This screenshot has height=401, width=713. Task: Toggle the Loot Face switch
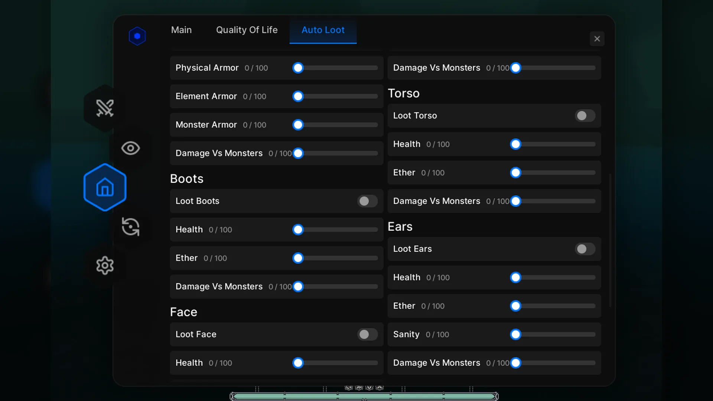tap(367, 334)
